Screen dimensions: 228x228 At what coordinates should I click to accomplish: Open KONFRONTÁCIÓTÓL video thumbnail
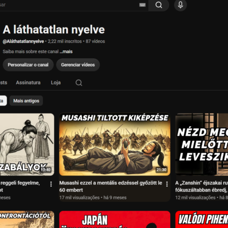click(x=27, y=220)
